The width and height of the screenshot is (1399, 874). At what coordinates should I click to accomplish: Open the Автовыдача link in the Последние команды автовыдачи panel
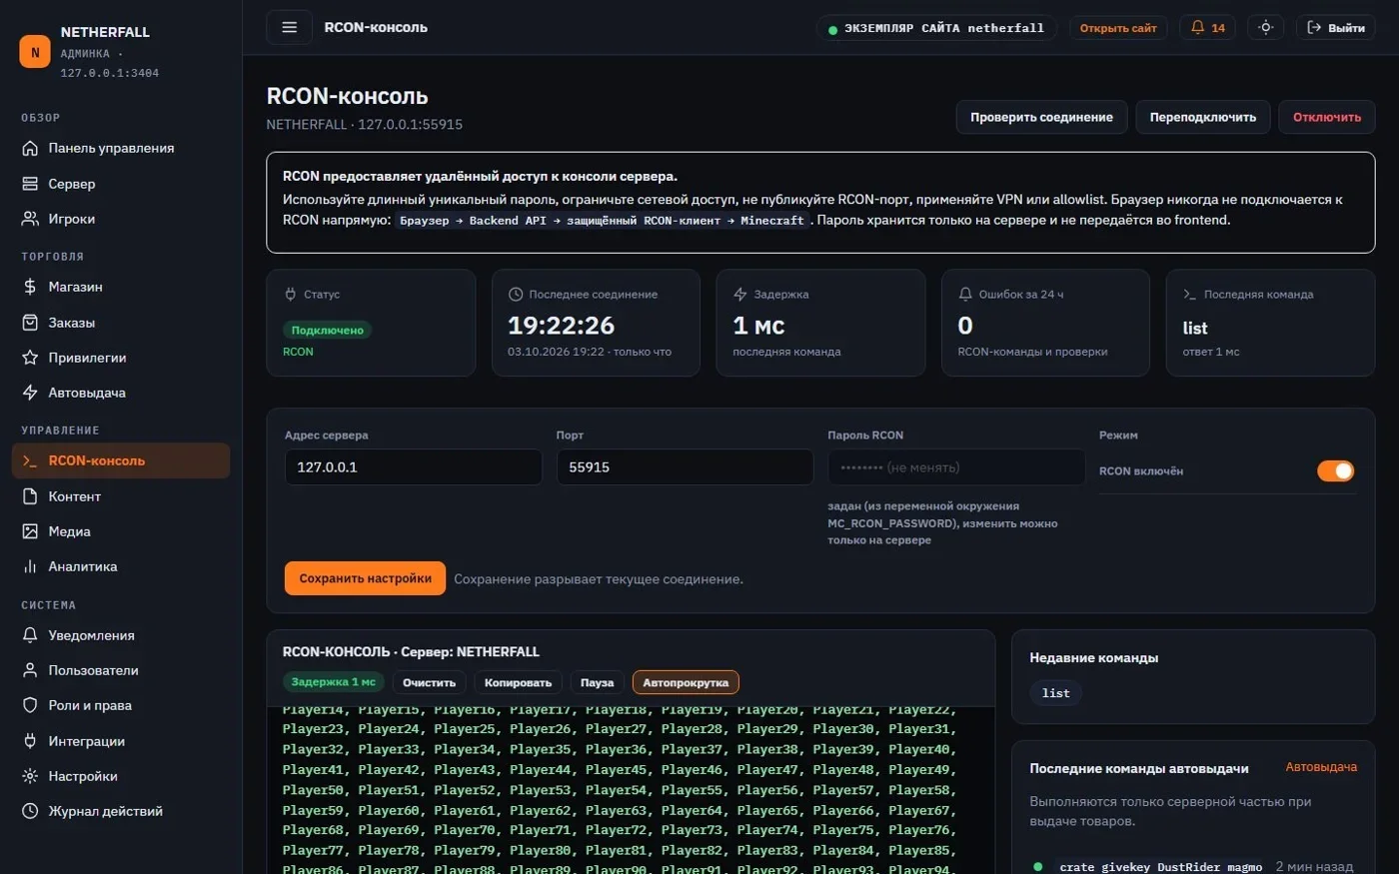(1321, 767)
